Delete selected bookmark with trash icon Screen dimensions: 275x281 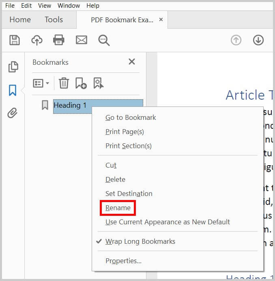click(64, 83)
